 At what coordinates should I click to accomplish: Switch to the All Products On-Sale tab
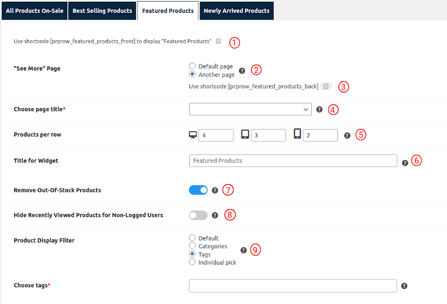click(x=34, y=10)
